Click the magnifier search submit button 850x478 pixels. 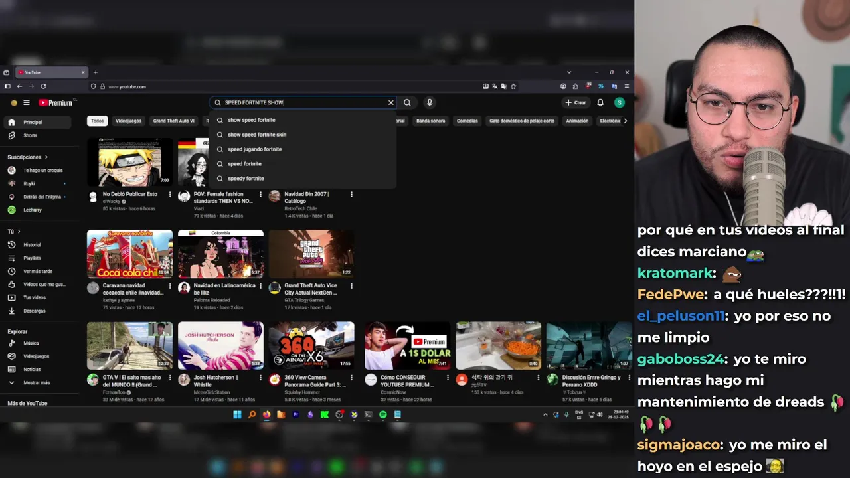[x=407, y=102]
